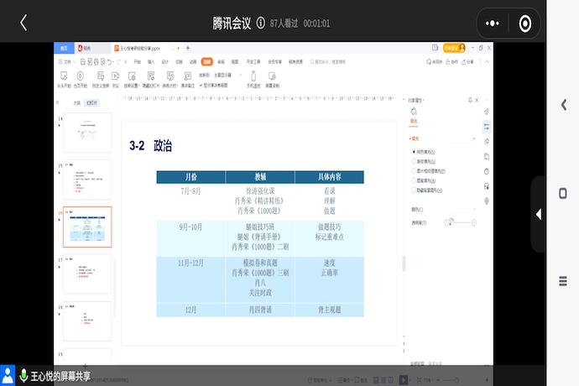579x386 pixels.
Task: Click the 从头开始 slideshow icon
Action: pos(64,76)
